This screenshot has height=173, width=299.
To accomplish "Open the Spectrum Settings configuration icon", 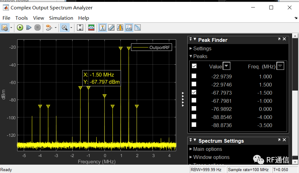I will tap(5, 28).
